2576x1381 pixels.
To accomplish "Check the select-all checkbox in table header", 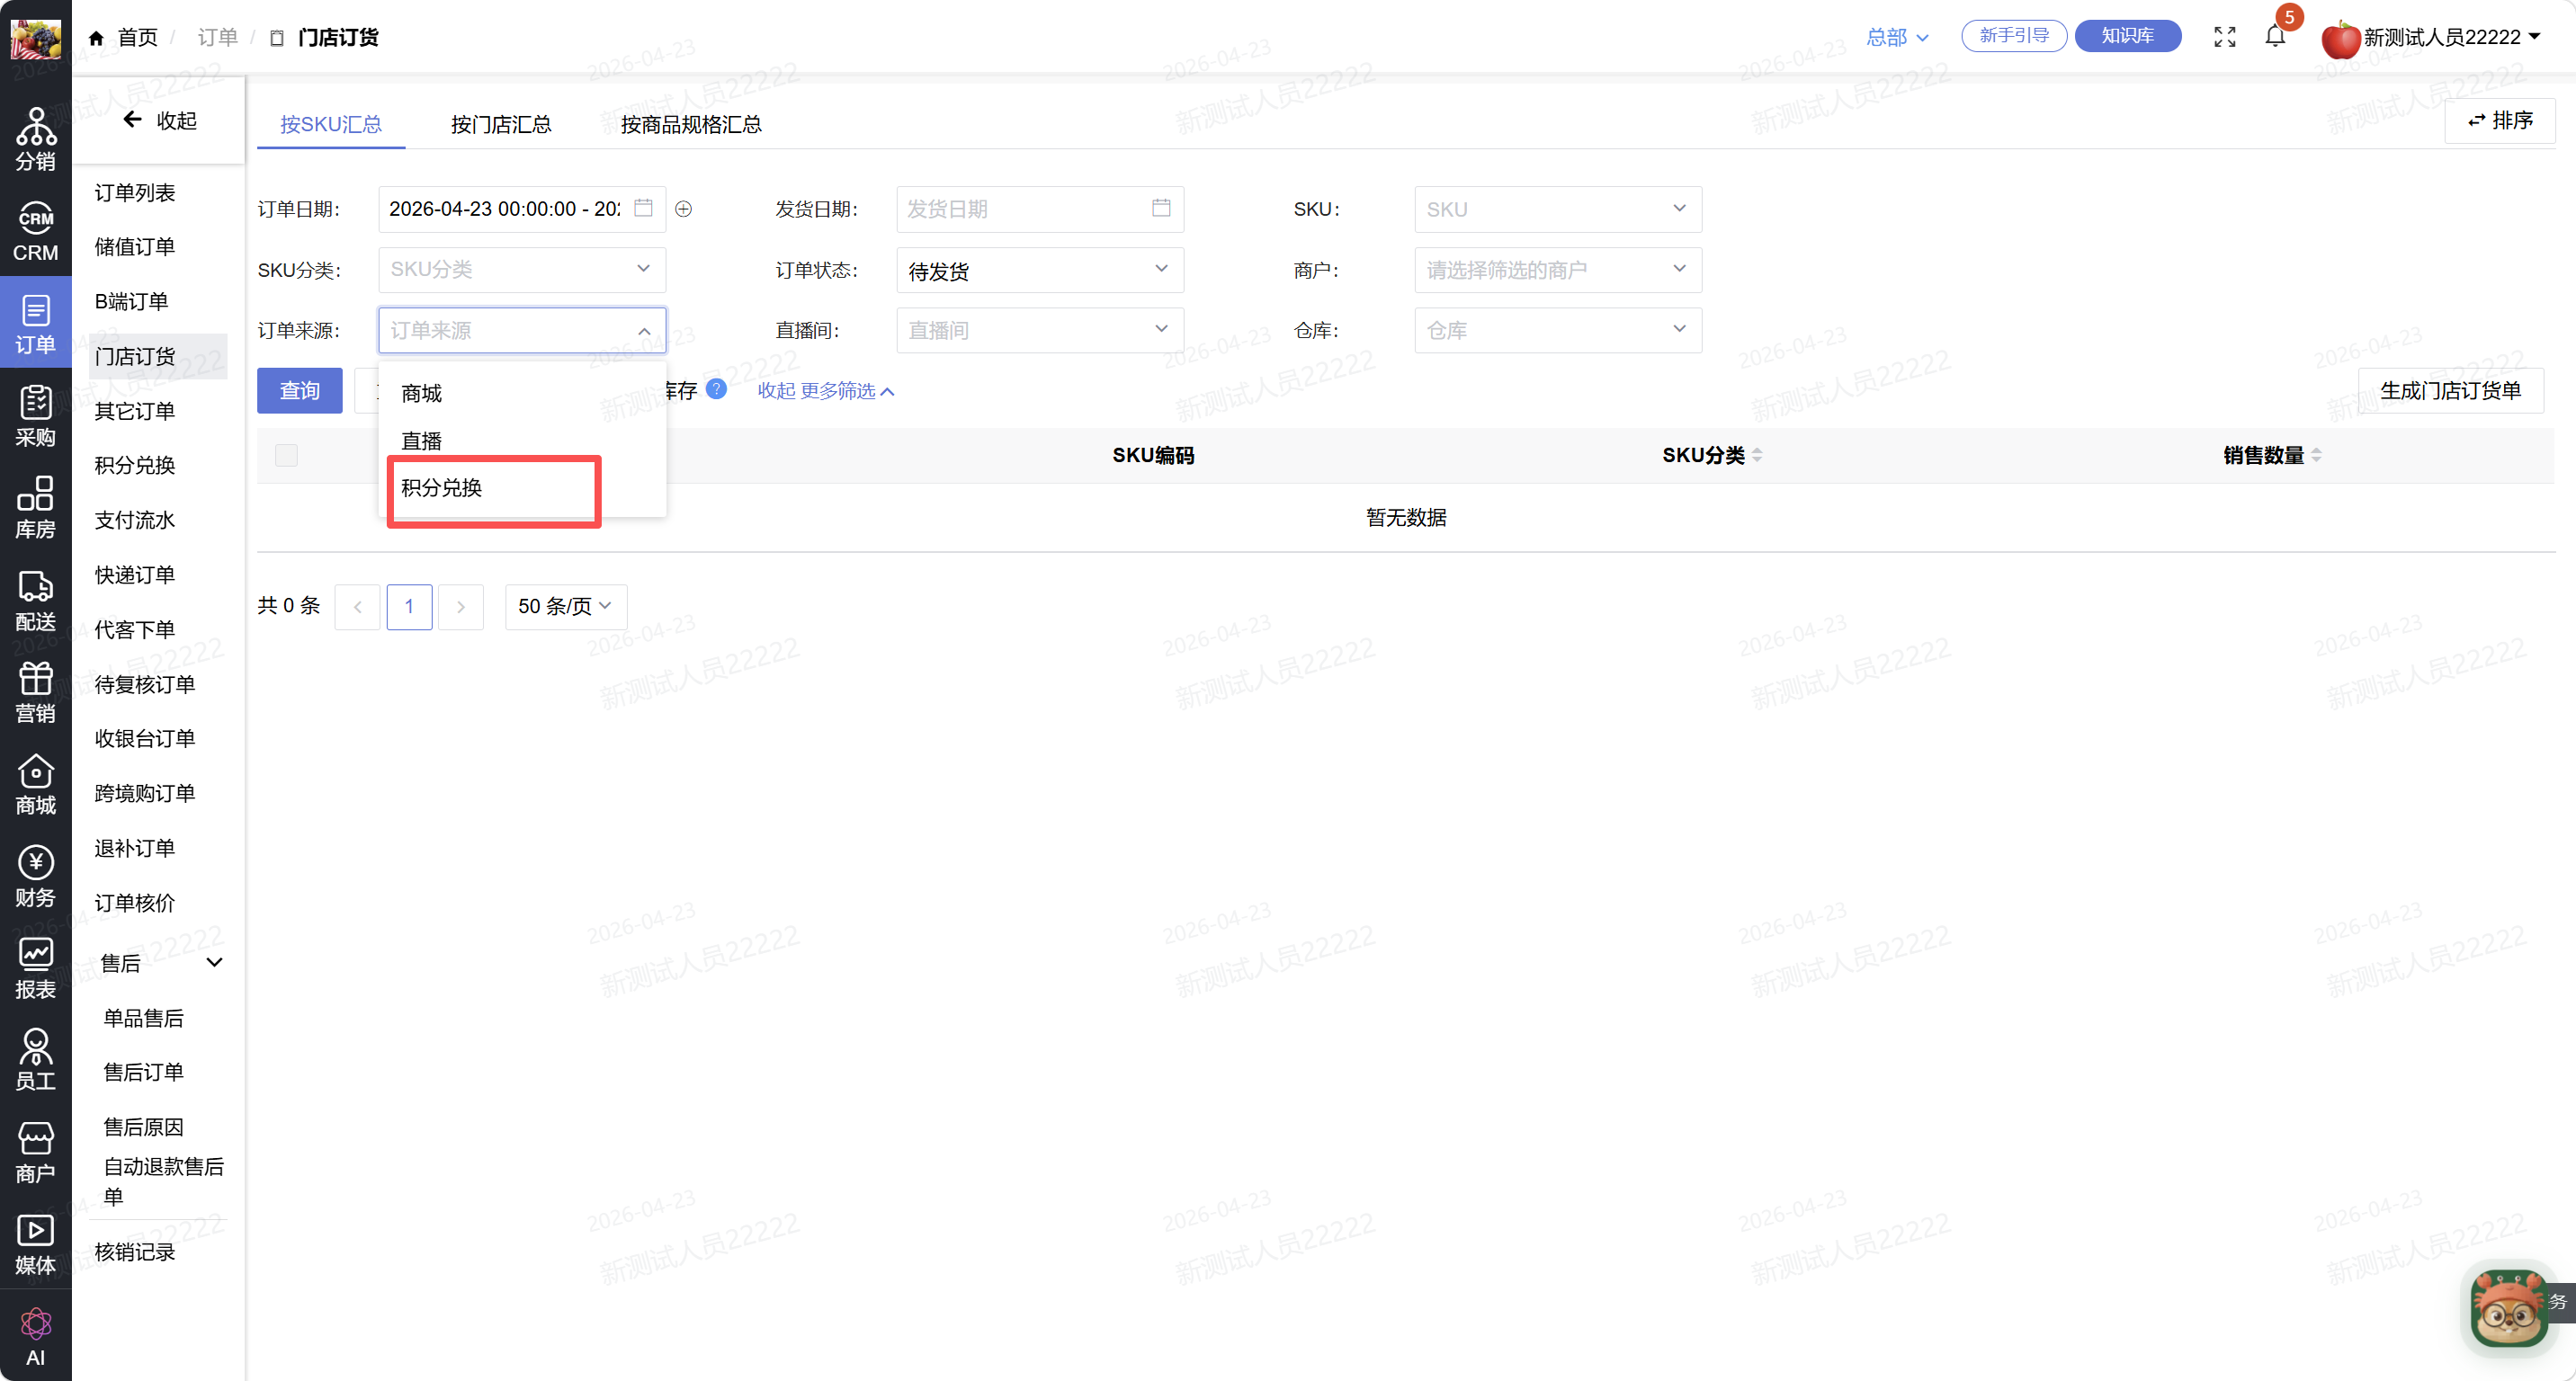I will [x=286, y=456].
